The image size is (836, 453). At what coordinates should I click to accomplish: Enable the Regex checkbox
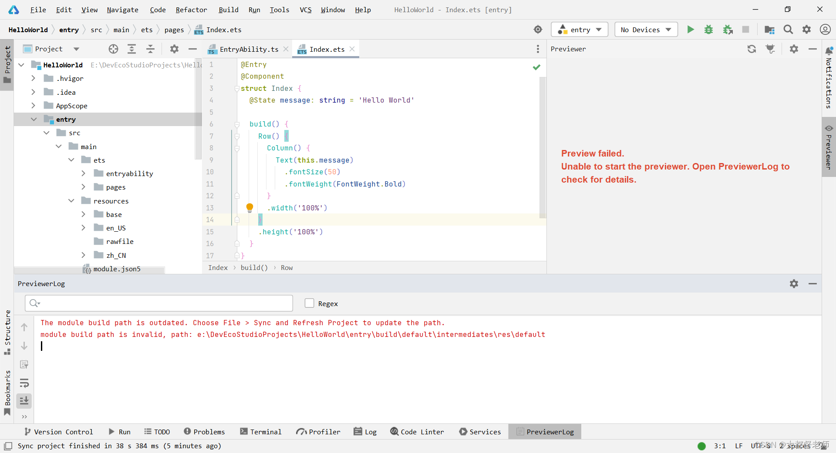pos(310,303)
